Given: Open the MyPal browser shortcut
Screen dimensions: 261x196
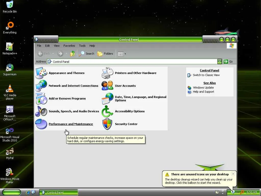Looking at the screenshot, I should pyautogui.click(x=10, y=153).
